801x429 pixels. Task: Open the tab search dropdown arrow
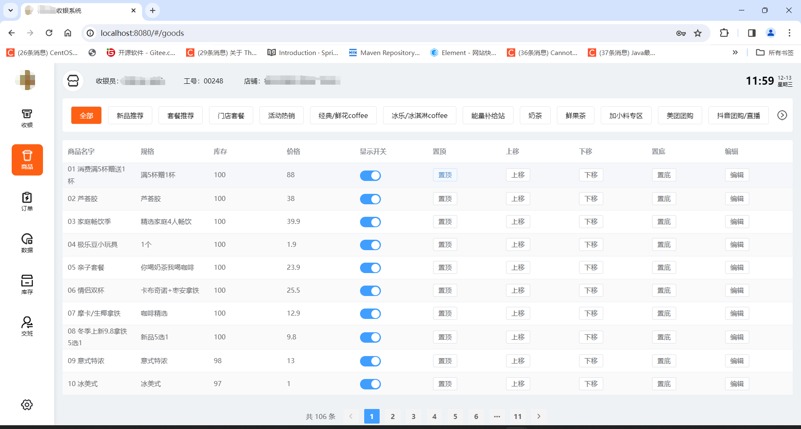[x=10, y=10]
